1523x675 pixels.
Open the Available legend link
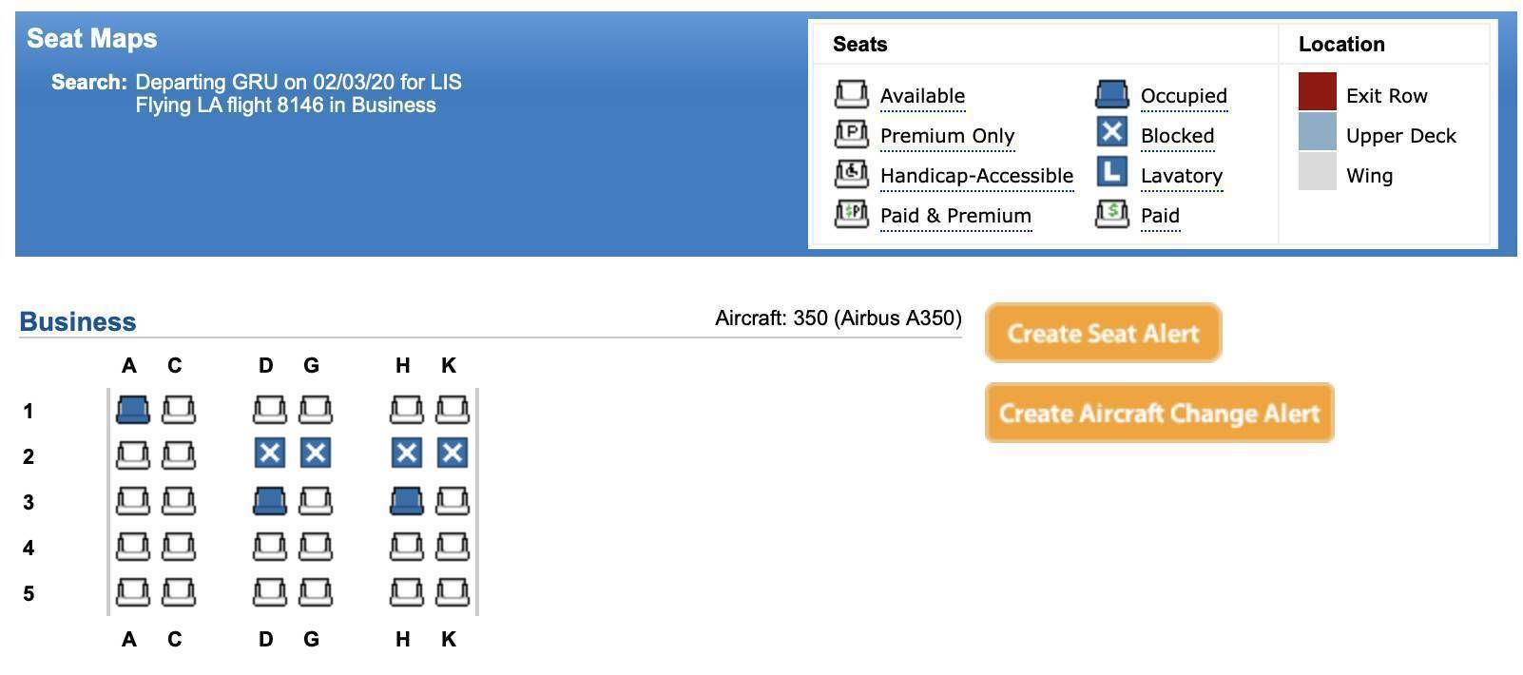pos(922,96)
